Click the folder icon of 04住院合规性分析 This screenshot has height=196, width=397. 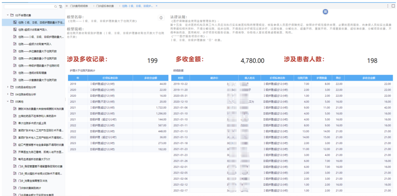pyautogui.click(x=12, y=94)
